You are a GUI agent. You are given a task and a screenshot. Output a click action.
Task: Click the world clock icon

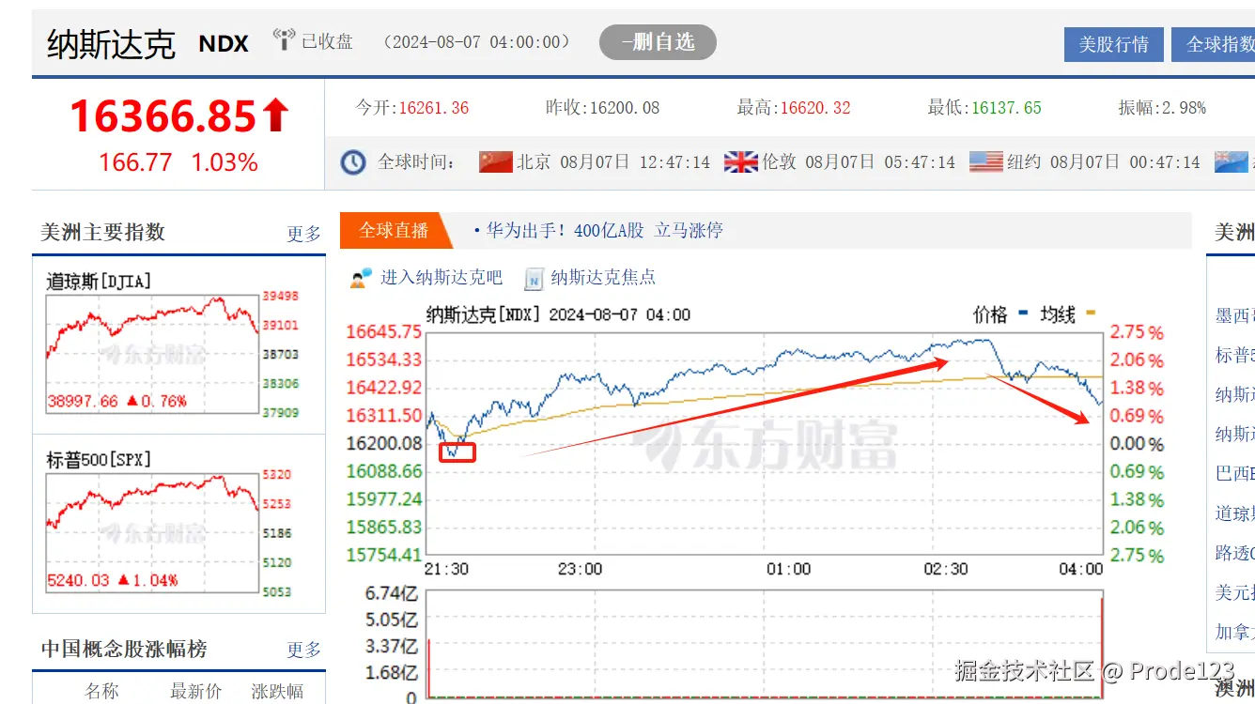[x=353, y=162]
